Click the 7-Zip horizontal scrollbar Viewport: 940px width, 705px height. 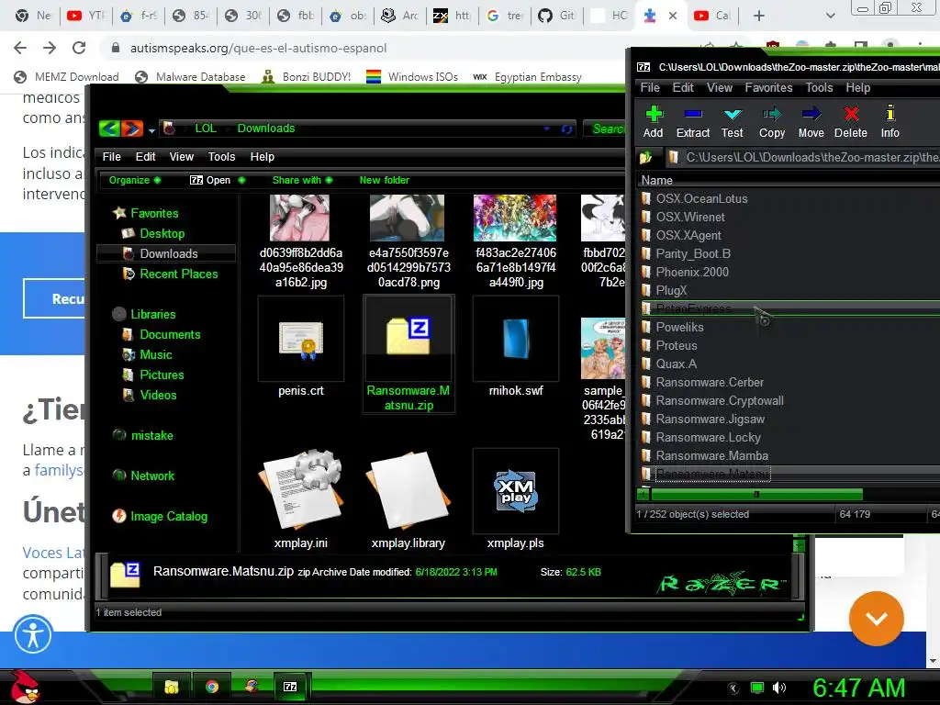coord(756,495)
